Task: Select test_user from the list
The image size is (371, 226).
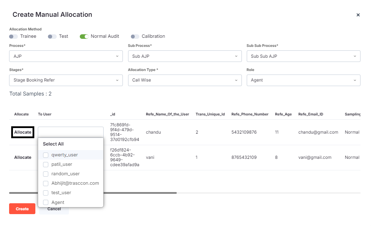Action: coord(45,192)
